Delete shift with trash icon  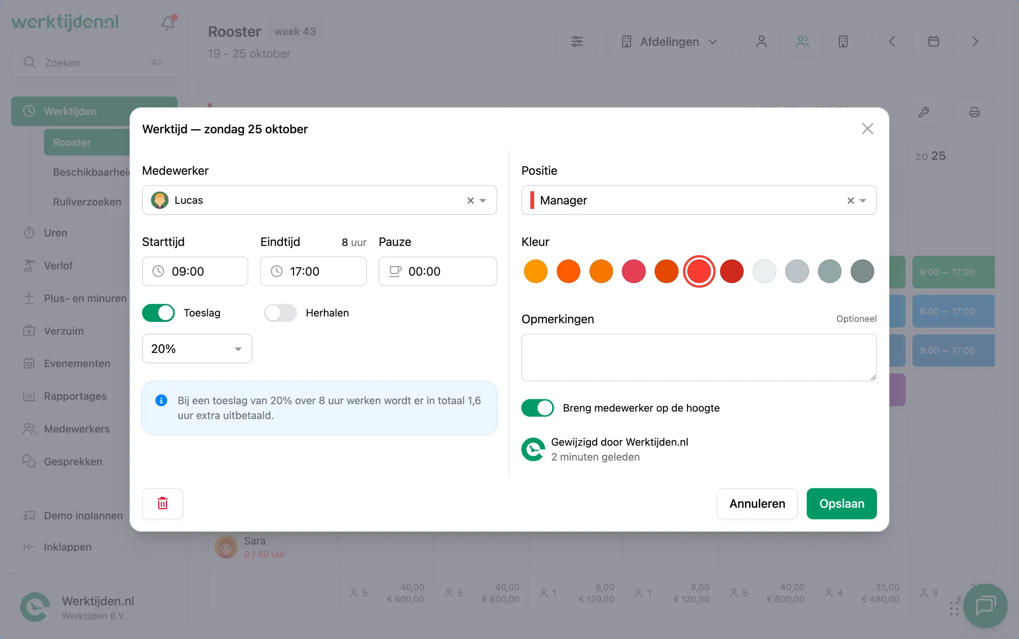pyautogui.click(x=163, y=503)
